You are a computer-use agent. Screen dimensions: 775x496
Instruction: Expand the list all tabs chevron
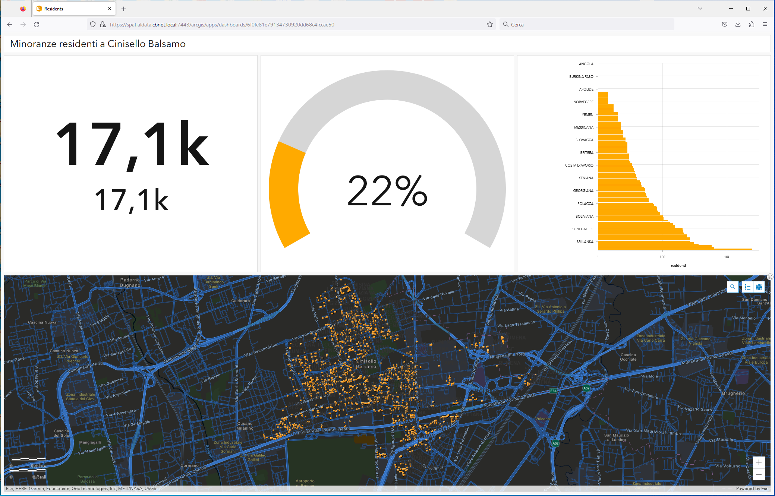tap(700, 9)
